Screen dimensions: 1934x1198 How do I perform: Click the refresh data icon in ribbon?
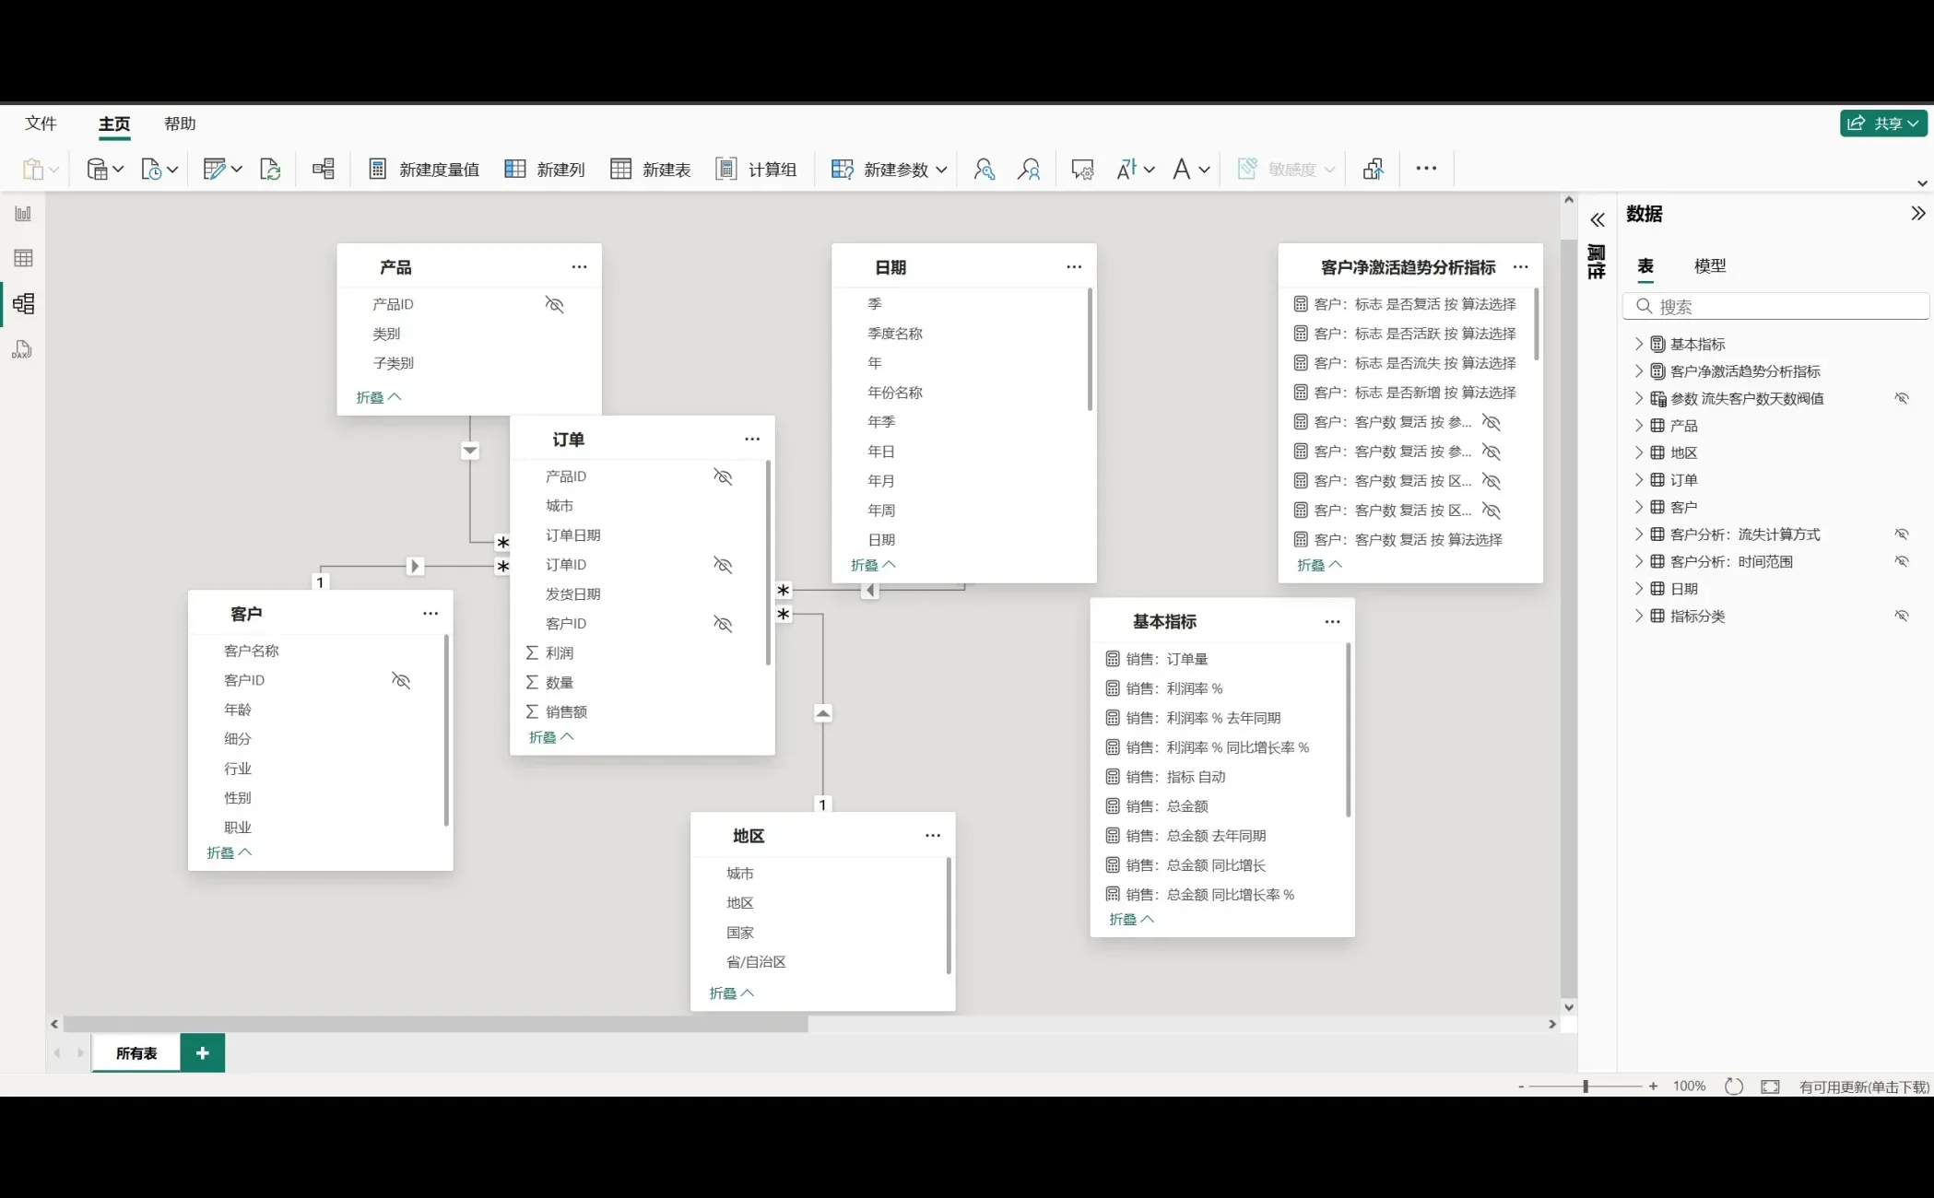click(x=270, y=170)
